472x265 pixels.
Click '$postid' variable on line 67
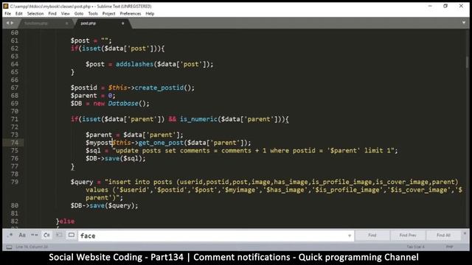click(83, 88)
